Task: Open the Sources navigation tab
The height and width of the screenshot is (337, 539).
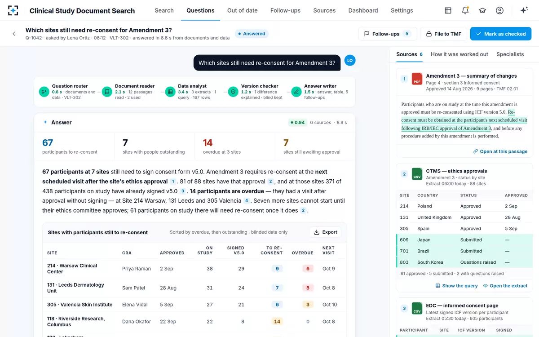Action: [x=324, y=10]
